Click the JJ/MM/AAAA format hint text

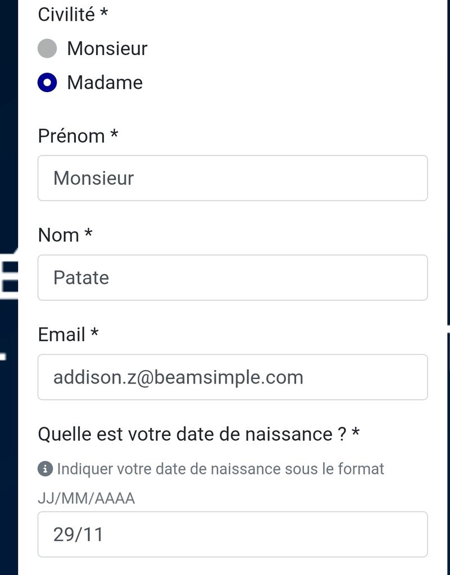[x=87, y=499]
